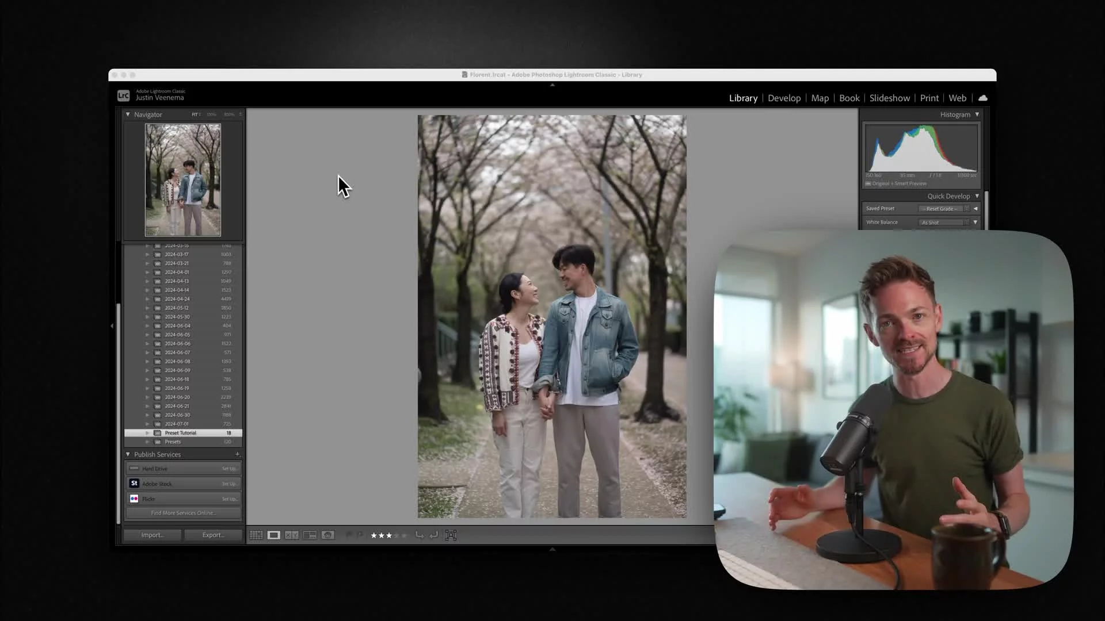Select Grid view in the bottom toolbar
The height and width of the screenshot is (621, 1105).
[x=256, y=535]
